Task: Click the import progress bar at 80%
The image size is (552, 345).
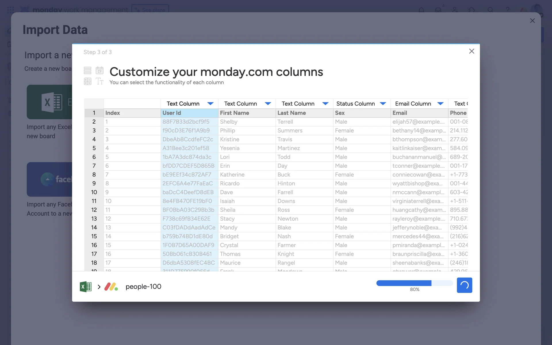Action: click(414, 283)
